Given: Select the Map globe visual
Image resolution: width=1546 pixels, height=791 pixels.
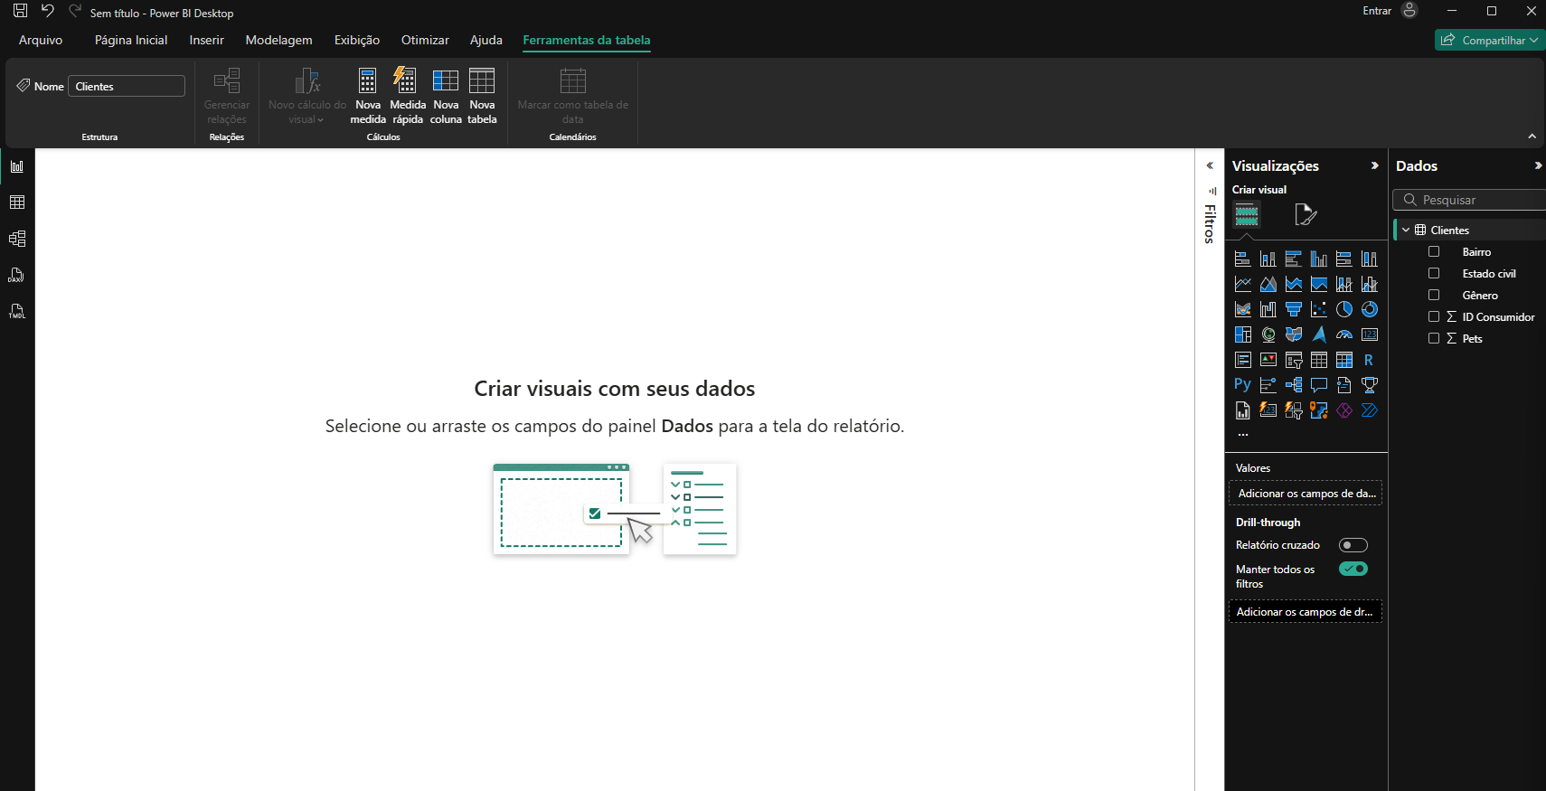Looking at the screenshot, I should 1268,334.
